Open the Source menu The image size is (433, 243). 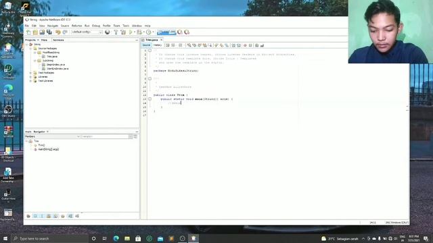[65, 26]
